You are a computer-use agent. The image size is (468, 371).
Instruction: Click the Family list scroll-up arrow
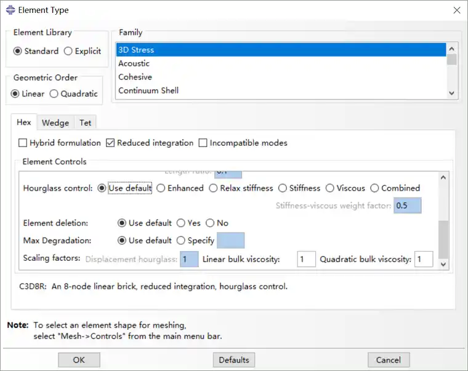451,49
